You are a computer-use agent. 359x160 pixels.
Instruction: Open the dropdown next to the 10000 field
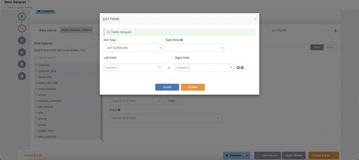[x=136, y=101]
